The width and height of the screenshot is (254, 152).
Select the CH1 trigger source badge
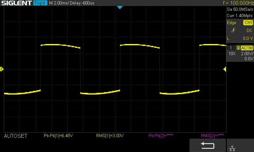[248, 22]
